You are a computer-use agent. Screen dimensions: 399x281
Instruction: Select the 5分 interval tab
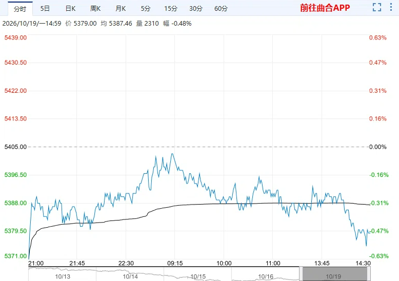coord(146,9)
